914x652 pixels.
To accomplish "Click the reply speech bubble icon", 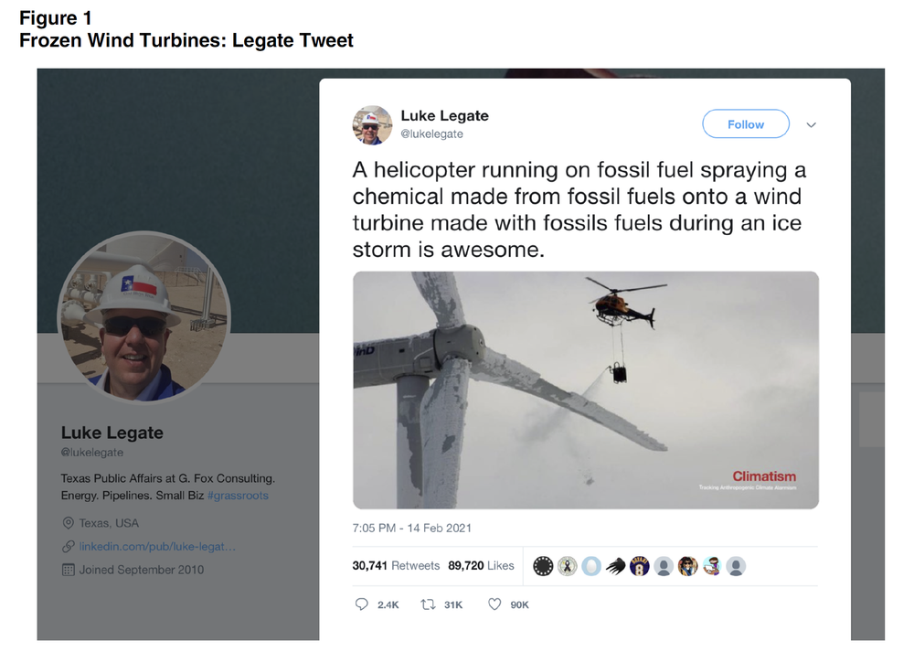I will pyautogui.click(x=360, y=604).
